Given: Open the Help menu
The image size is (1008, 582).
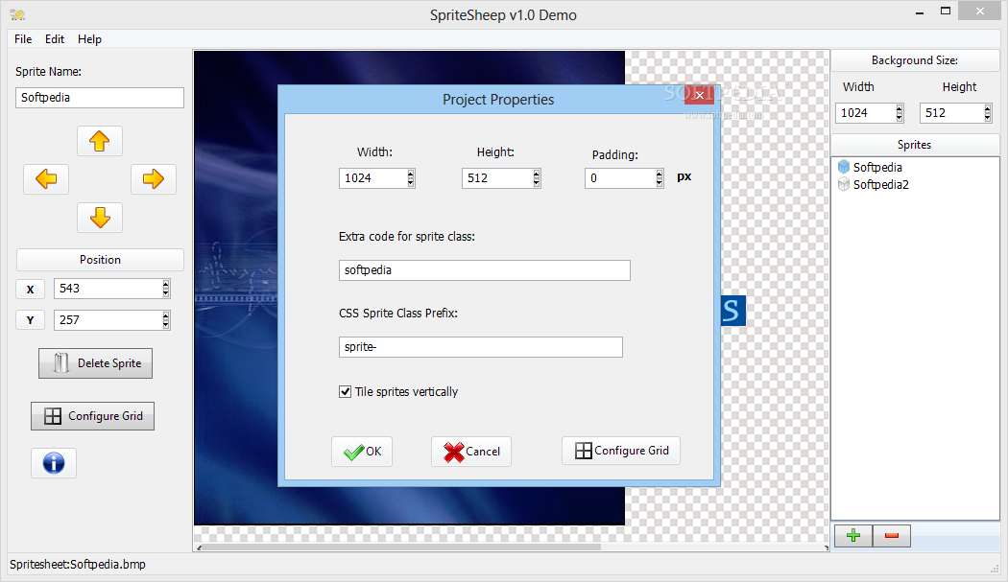Looking at the screenshot, I should click(89, 39).
